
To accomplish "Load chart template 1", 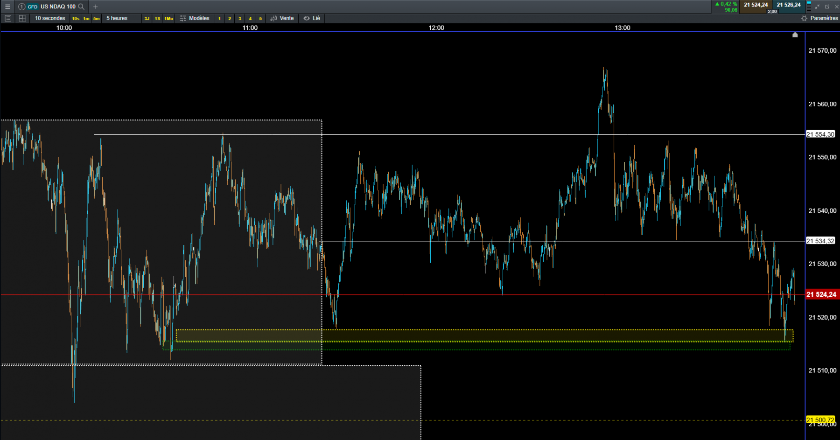I will (219, 19).
